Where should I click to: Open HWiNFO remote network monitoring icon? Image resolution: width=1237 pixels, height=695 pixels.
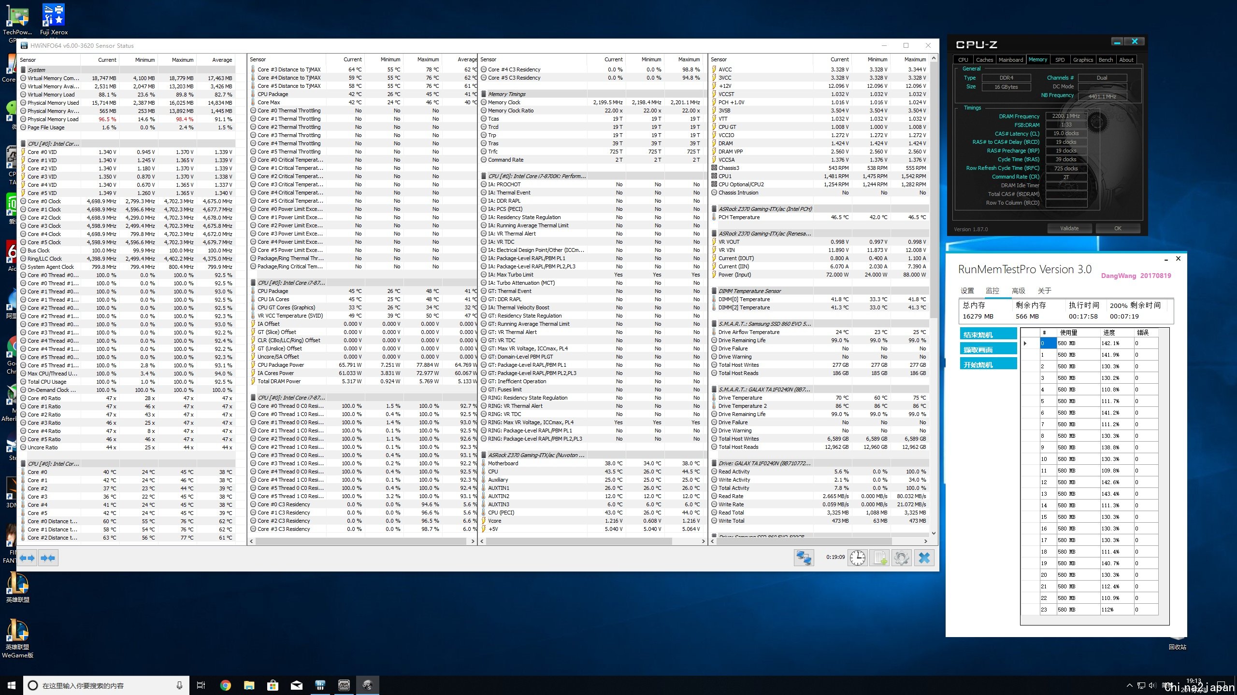(x=804, y=558)
